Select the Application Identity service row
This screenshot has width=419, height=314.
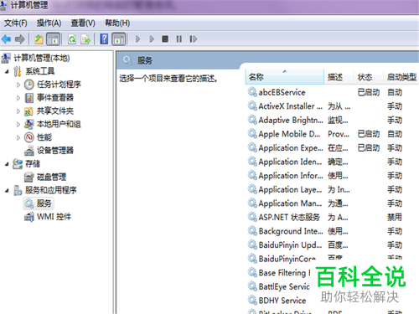coord(333,162)
